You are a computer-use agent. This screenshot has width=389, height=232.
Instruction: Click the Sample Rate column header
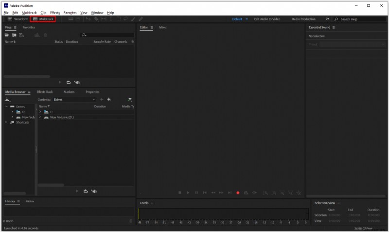pos(102,42)
